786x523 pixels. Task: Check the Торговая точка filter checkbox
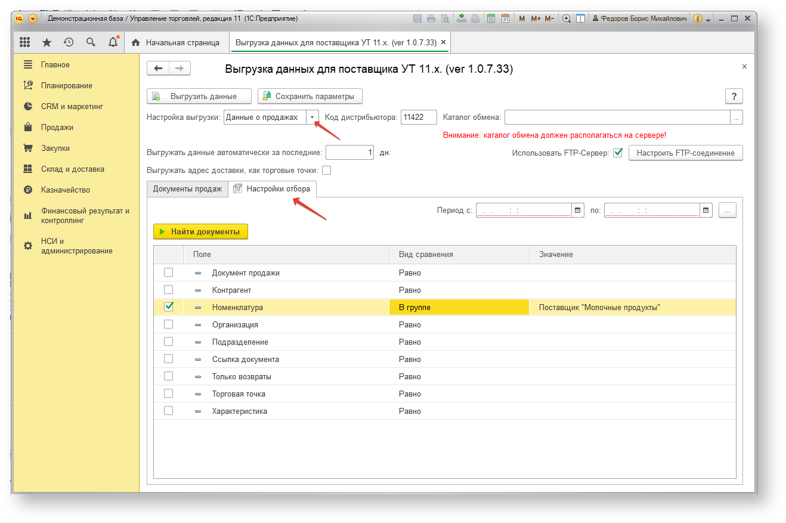click(169, 393)
